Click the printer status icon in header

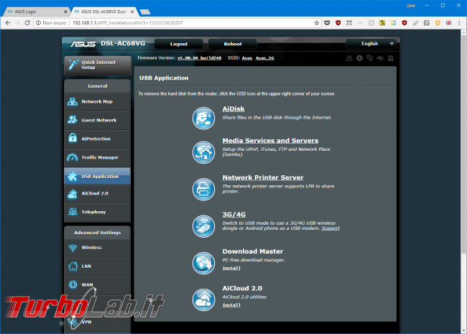click(x=390, y=58)
